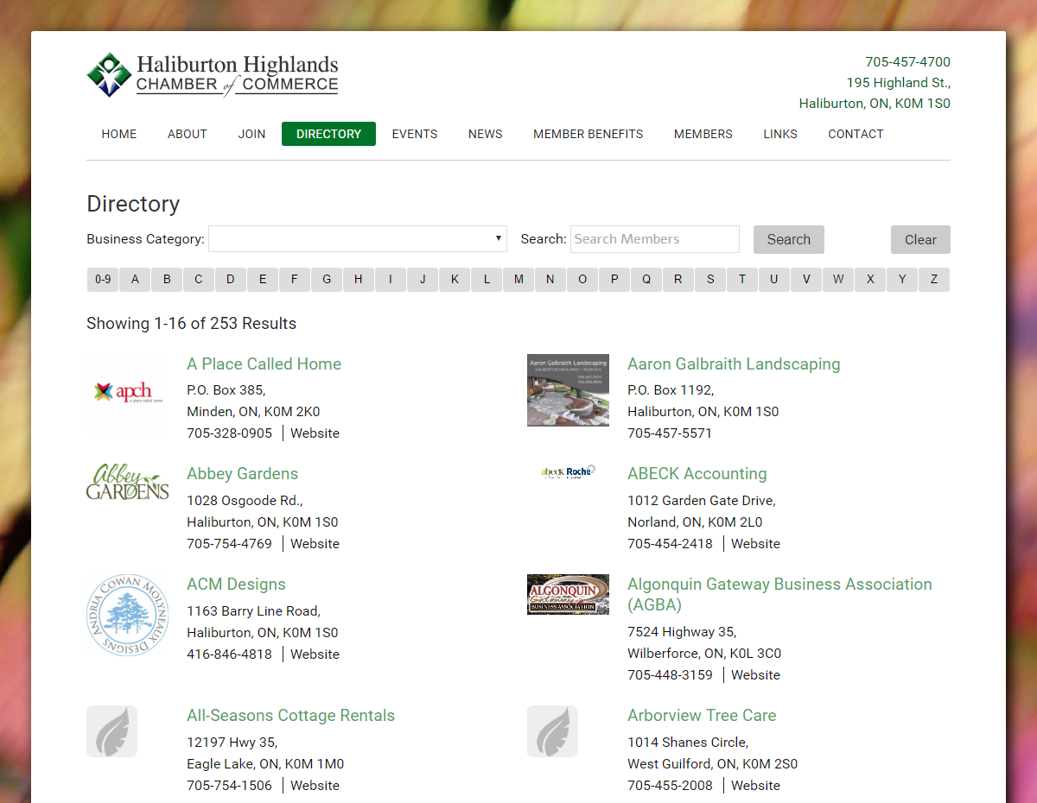Screen dimensions: 1037x803
Task: Visit the Website link for All-Seasons Cottage Rentals
Action: point(315,786)
